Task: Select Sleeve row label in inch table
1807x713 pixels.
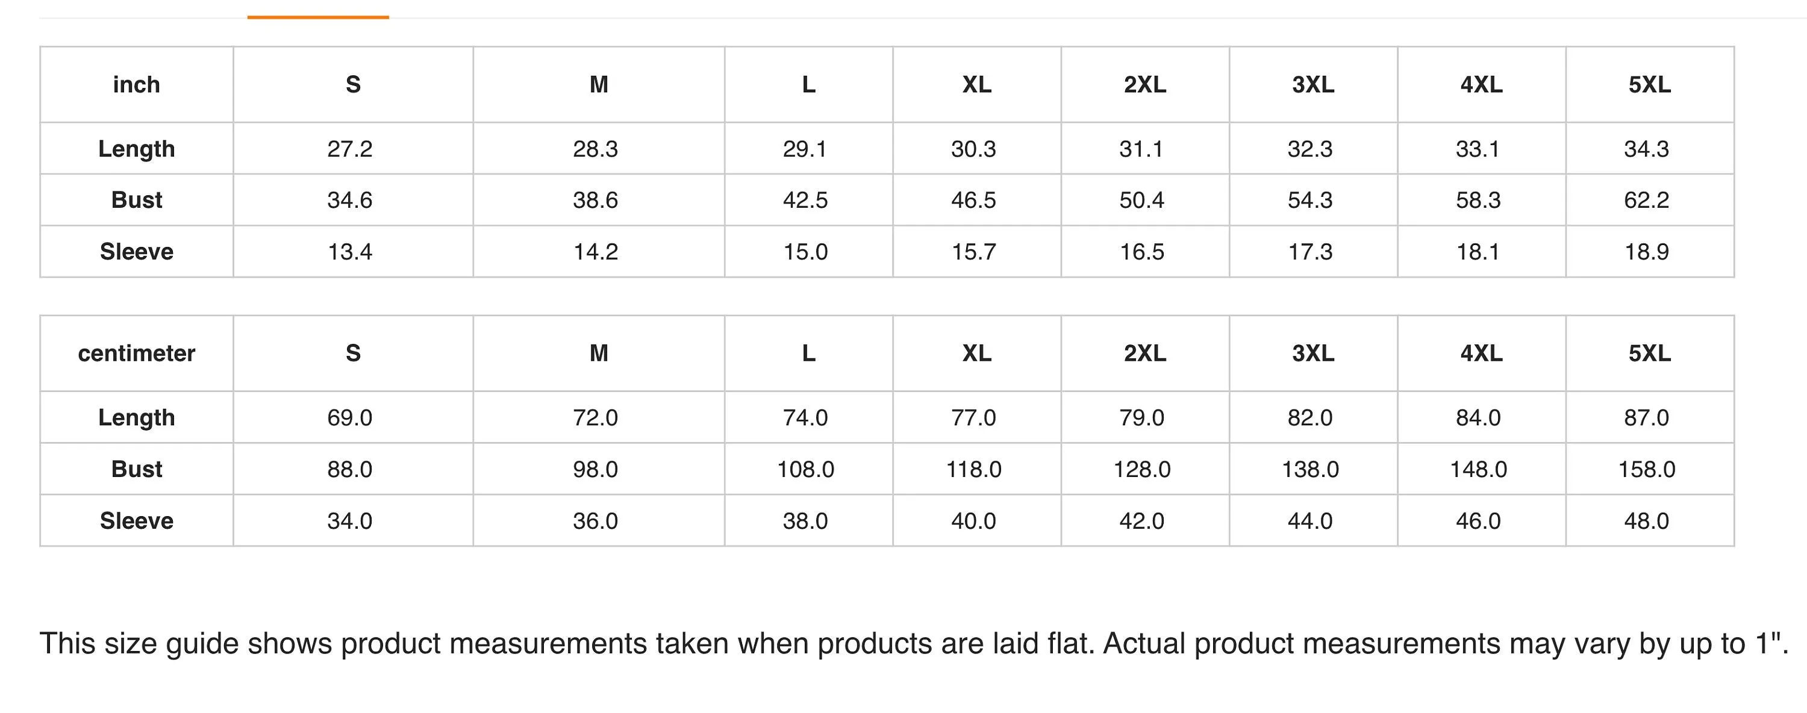Action: (137, 251)
